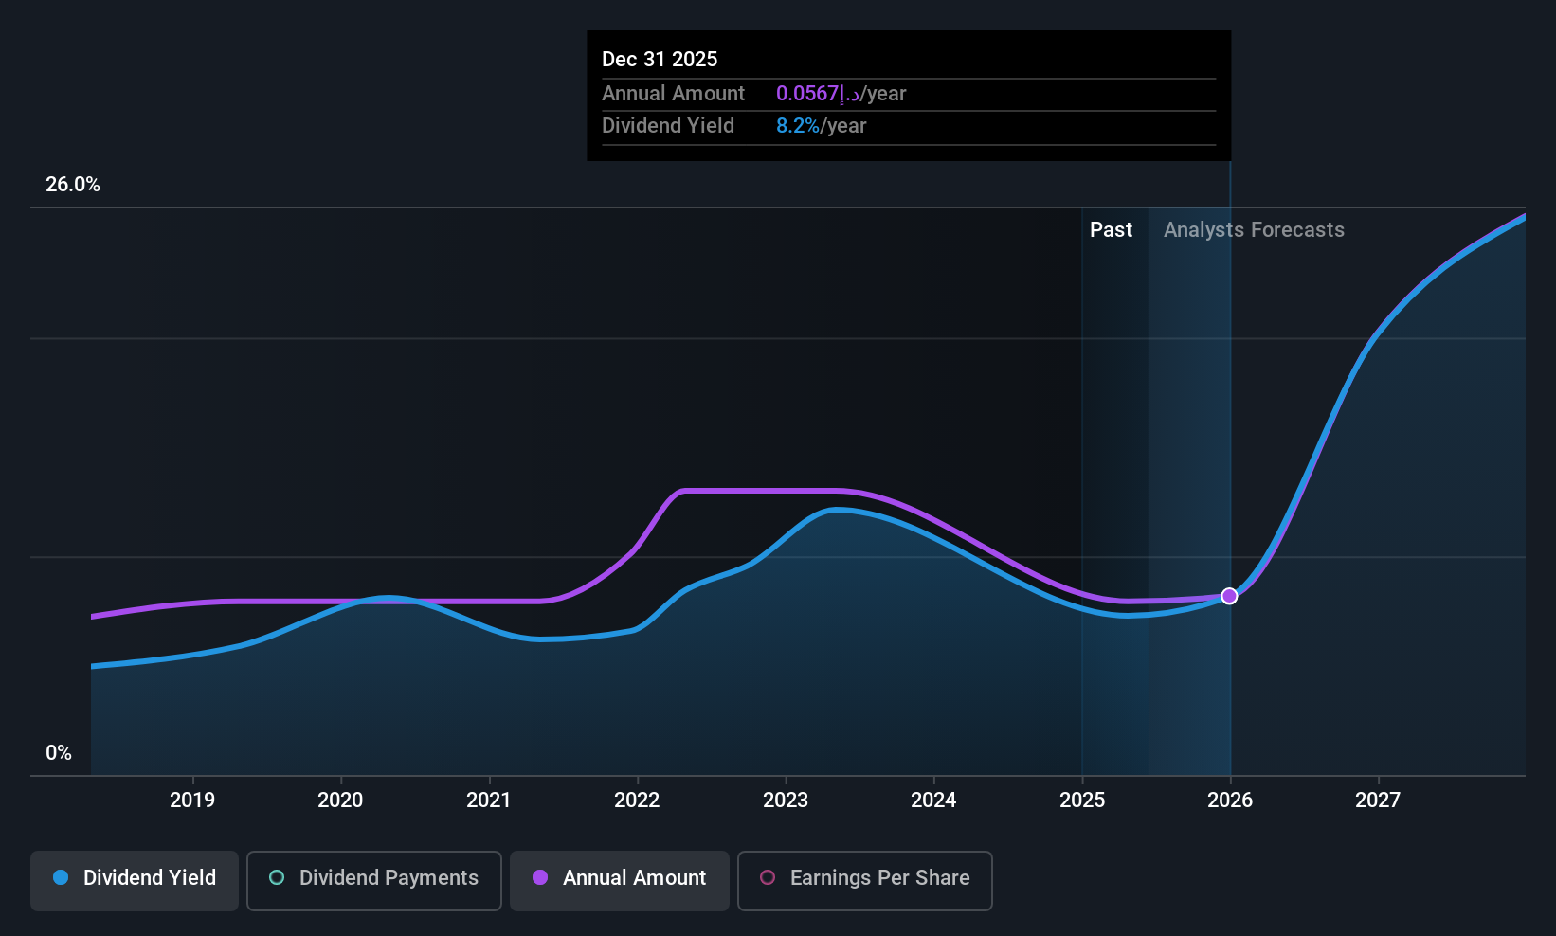Click the highlighted data point at Dec 2025
Image resolution: width=1556 pixels, height=936 pixels.
[x=1229, y=596]
